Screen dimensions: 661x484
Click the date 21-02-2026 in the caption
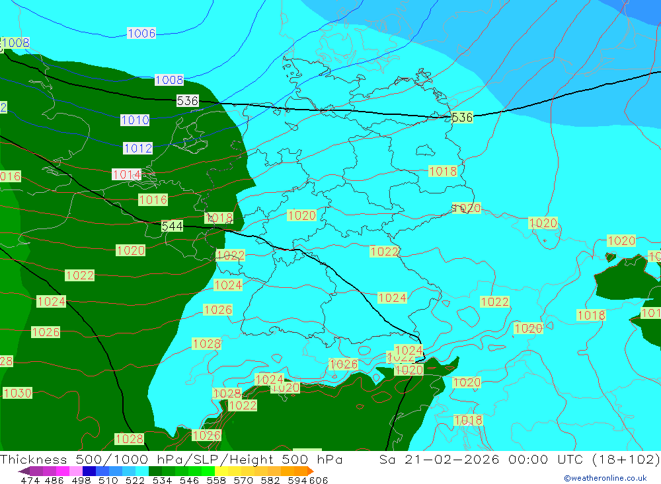pos(452,459)
